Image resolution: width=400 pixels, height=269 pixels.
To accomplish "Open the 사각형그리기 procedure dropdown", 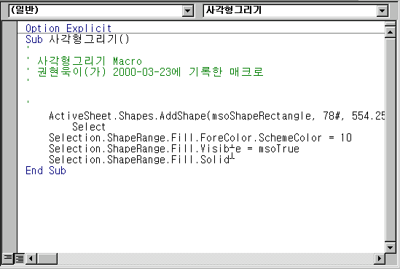I will [382, 11].
